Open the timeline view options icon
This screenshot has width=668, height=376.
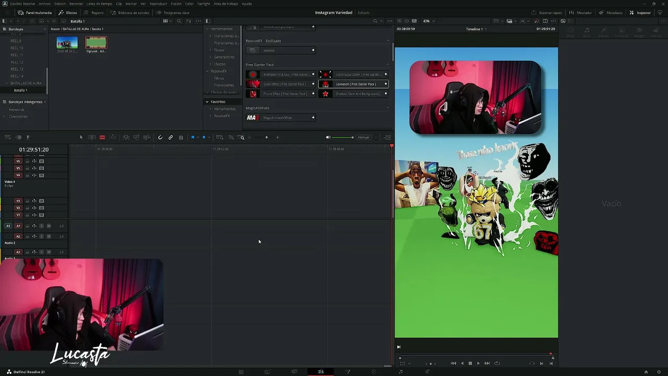(x=8, y=137)
